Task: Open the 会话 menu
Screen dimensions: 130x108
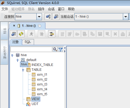Action: (51, 9)
